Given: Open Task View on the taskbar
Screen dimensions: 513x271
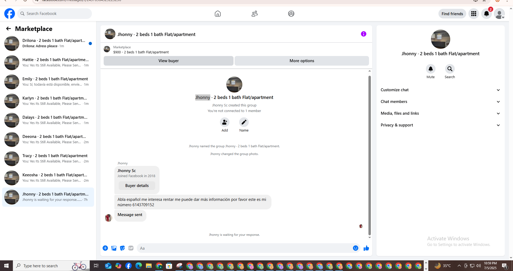Looking at the screenshot, I should tap(96, 266).
